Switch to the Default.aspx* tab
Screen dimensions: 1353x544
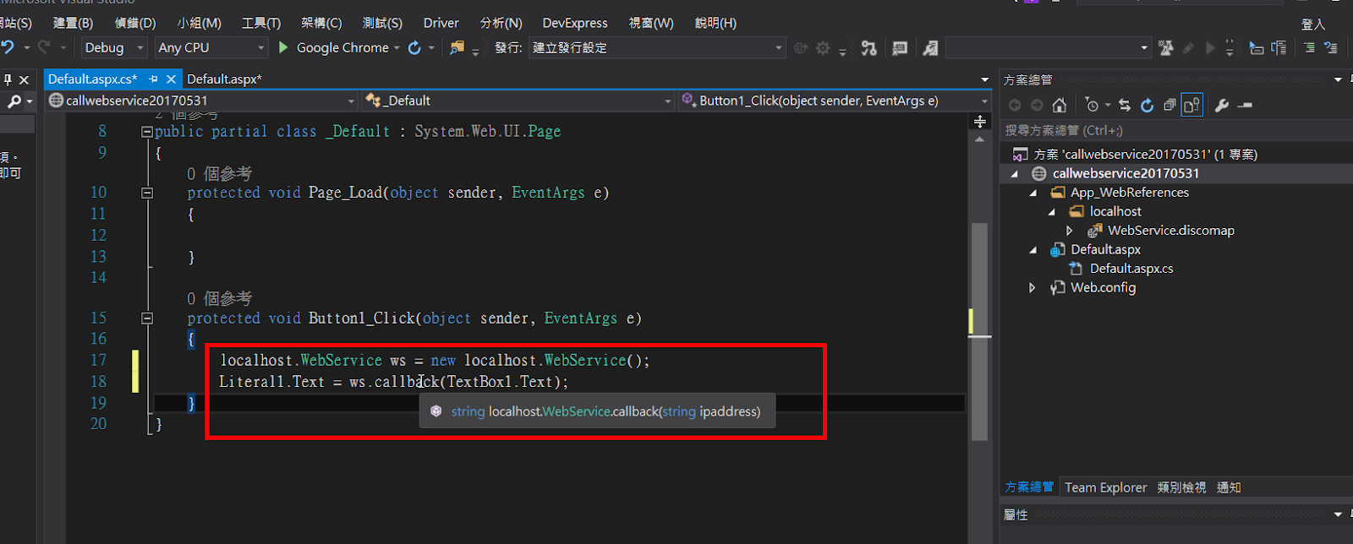[x=224, y=79]
